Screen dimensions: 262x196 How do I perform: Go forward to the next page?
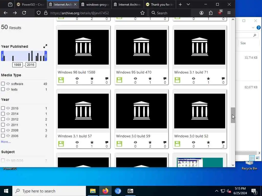pyautogui.click(x=15, y=13)
